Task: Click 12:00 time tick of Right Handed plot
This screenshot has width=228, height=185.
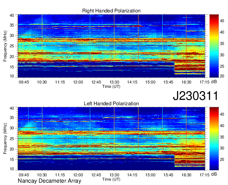Action: click(78, 82)
